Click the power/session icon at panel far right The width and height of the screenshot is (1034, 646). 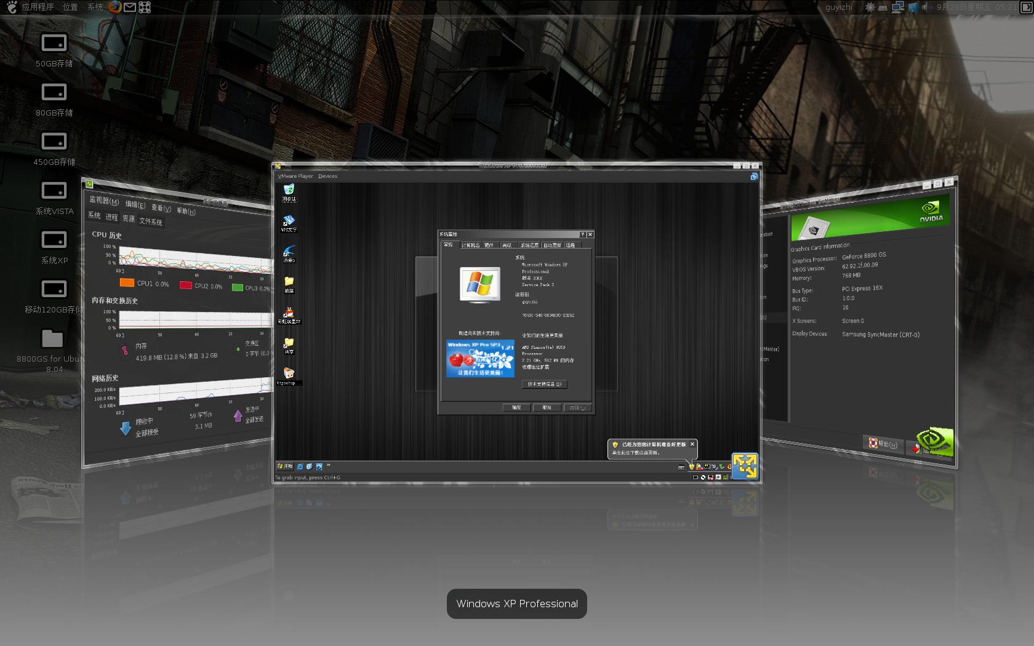point(1026,7)
